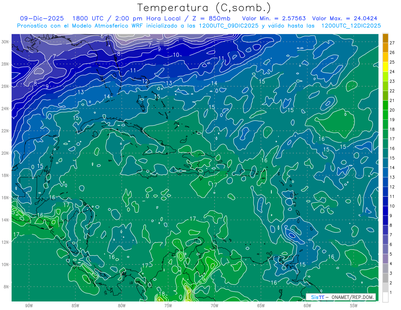Click the 8N latitude axis label
Screen dimensions: 401x310
(x=7, y=287)
